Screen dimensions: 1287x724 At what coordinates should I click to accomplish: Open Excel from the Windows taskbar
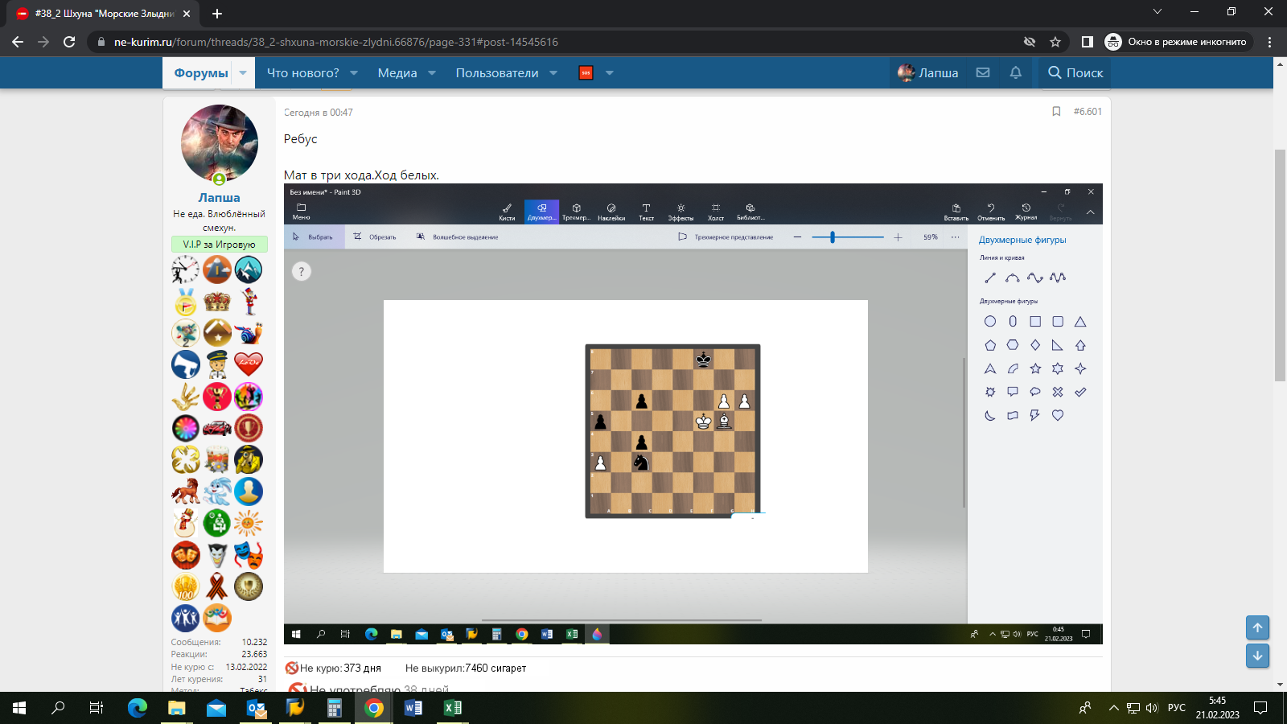(x=453, y=708)
